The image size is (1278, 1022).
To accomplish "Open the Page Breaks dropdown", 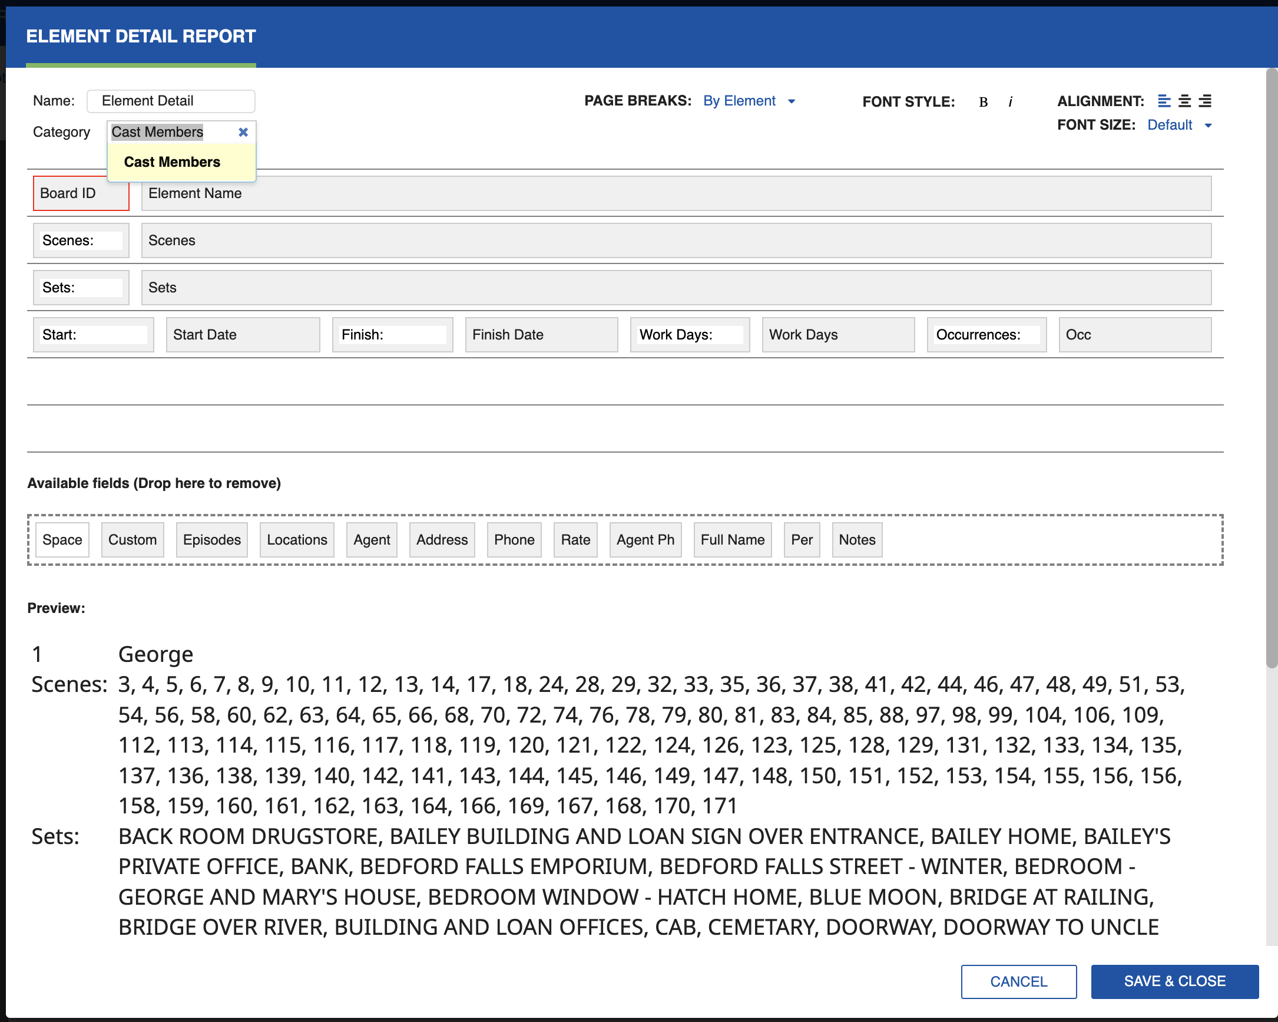I will [740, 101].
